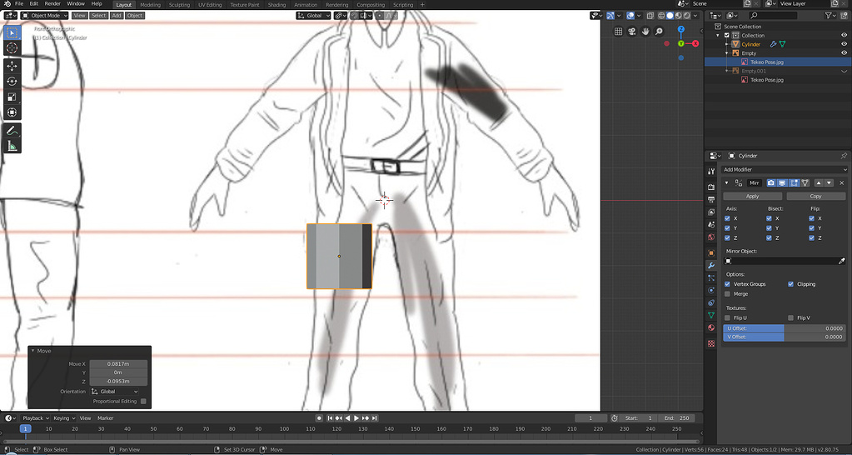Remove the Mirror modifier with X

[842, 183]
